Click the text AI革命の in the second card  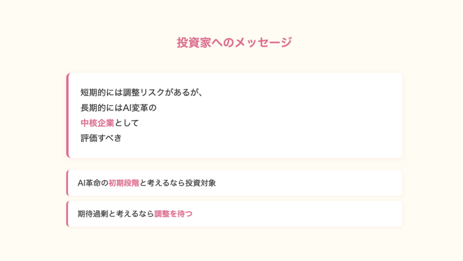(93, 183)
